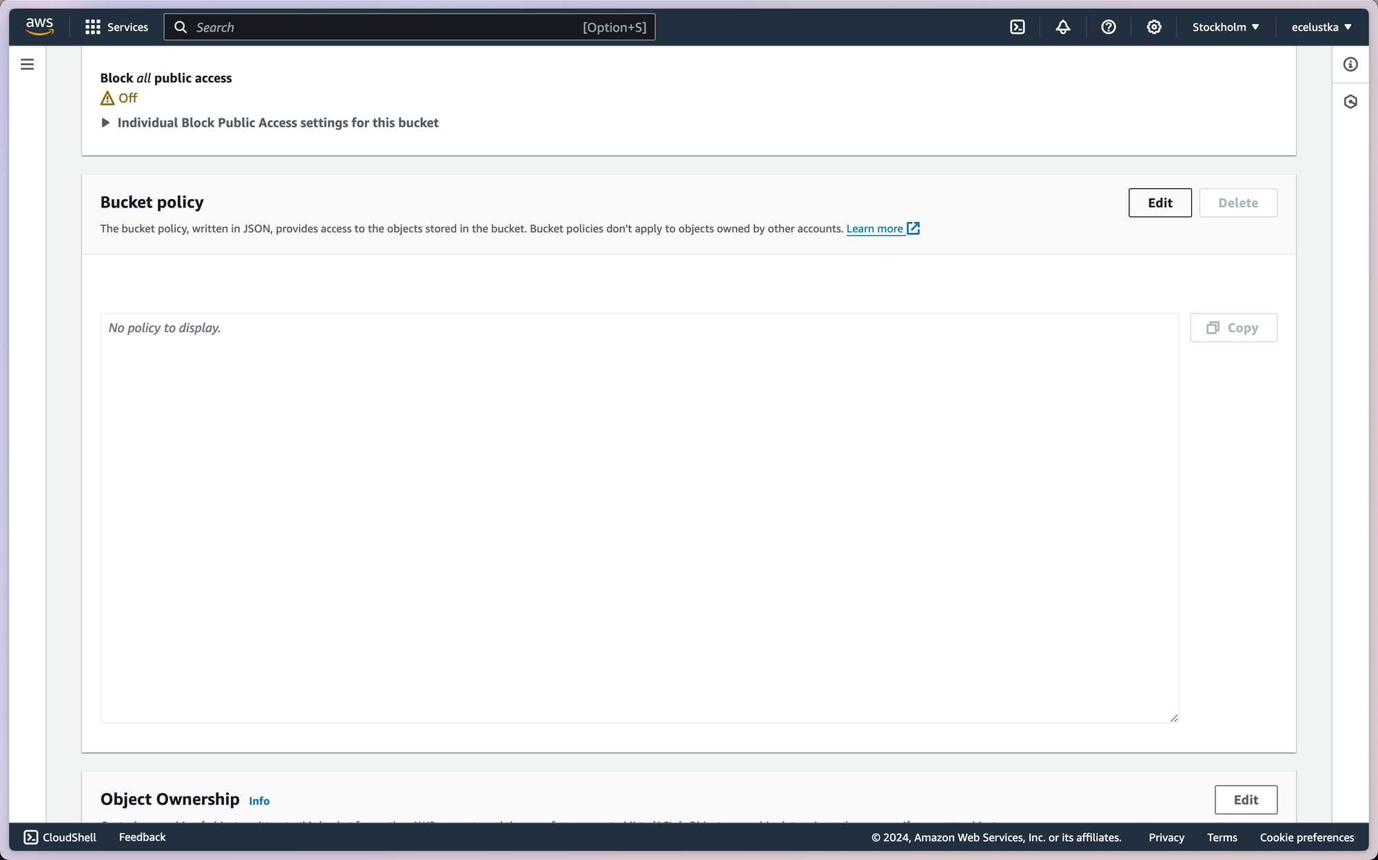The width and height of the screenshot is (1378, 860).
Task: Open the help question mark menu
Action: click(x=1108, y=27)
